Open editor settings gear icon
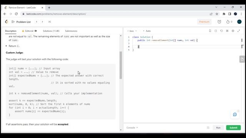This screenshot has height=138, width=246. pyautogui.click(x=233, y=31)
